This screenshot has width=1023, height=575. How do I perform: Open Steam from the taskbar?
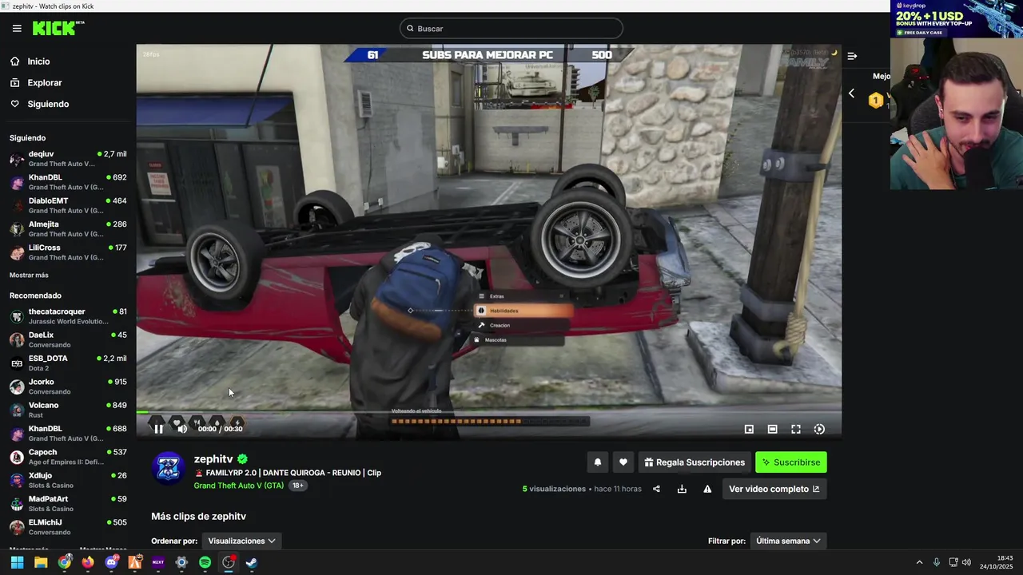pyautogui.click(x=251, y=562)
